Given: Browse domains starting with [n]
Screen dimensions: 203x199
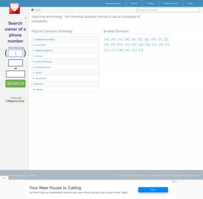Looking at the screenshot, I should point(127,45).
